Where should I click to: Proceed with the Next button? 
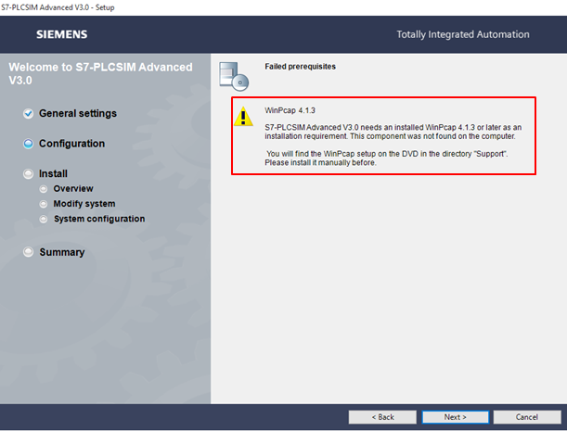pyautogui.click(x=455, y=417)
